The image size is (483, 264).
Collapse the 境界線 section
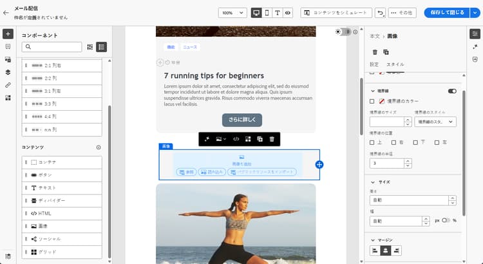pyautogui.click(x=373, y=91)
